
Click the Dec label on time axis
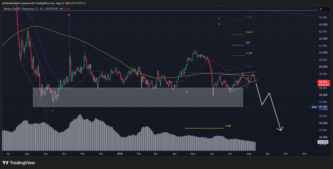101,154
